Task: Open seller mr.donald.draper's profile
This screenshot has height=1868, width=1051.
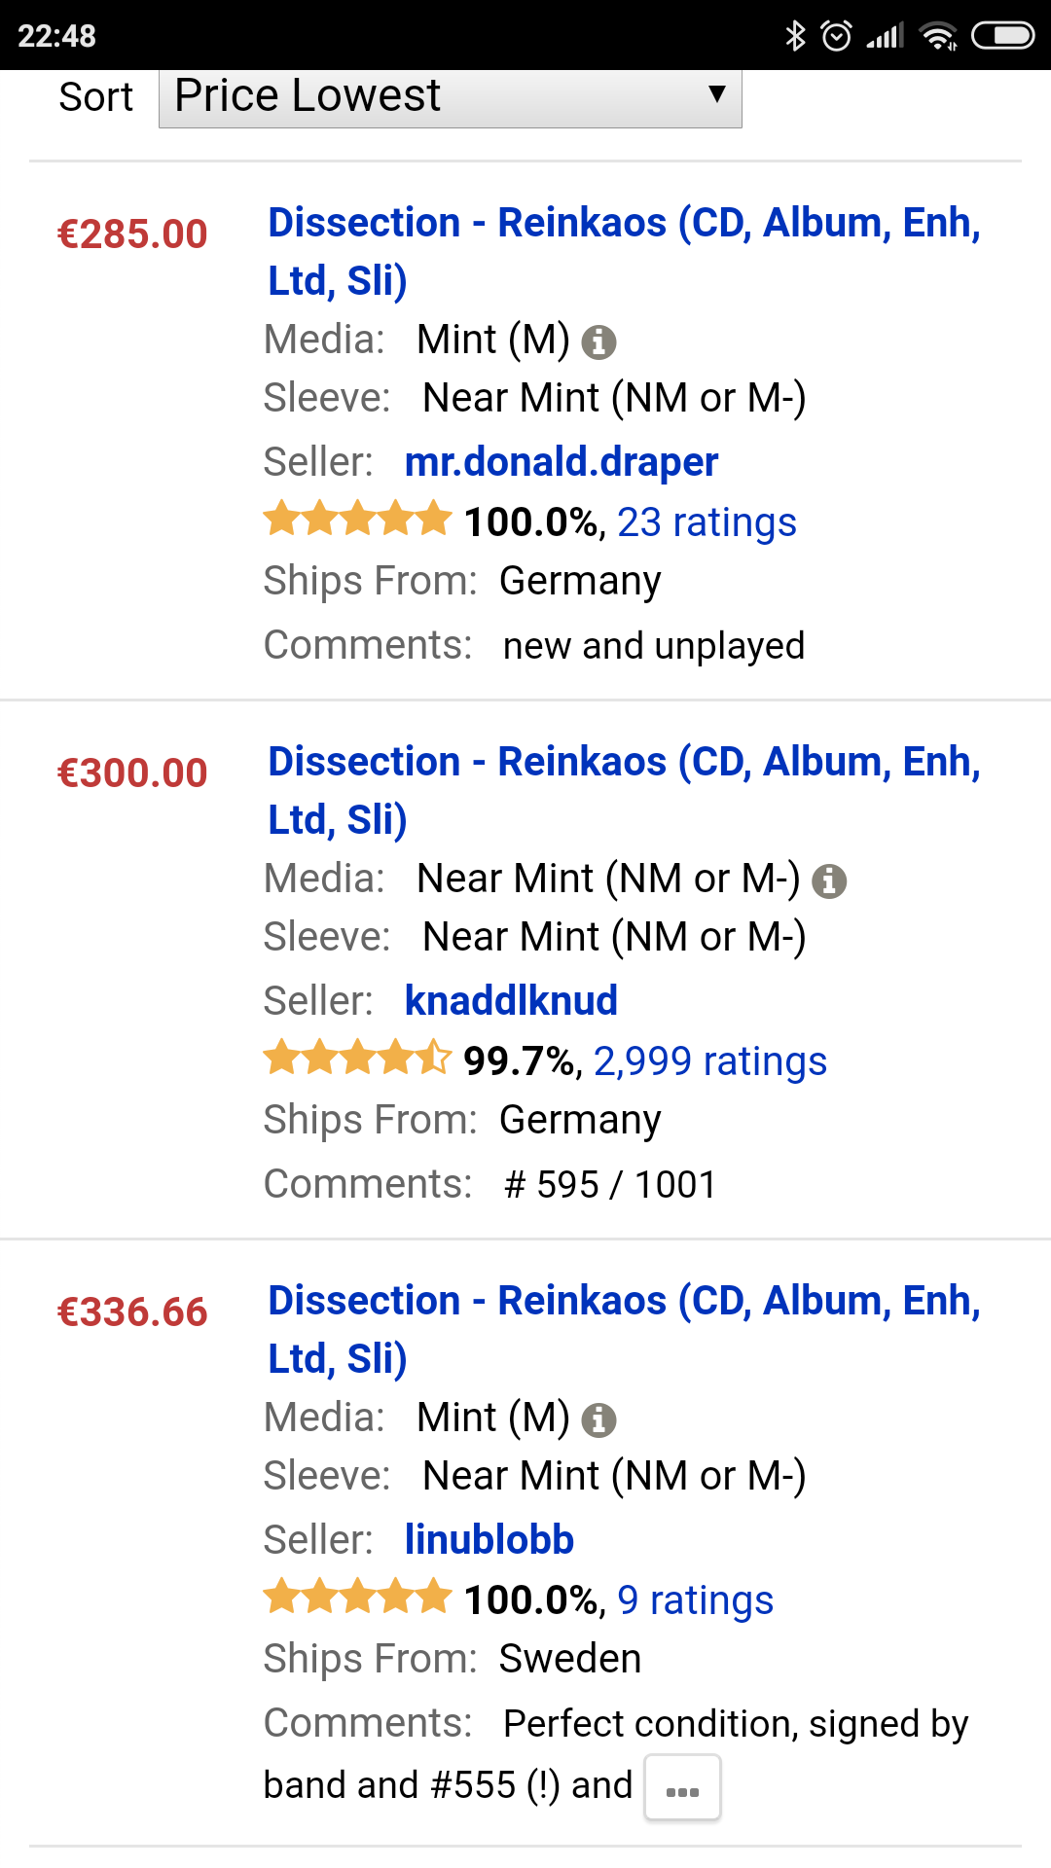Action: point(561,462)
